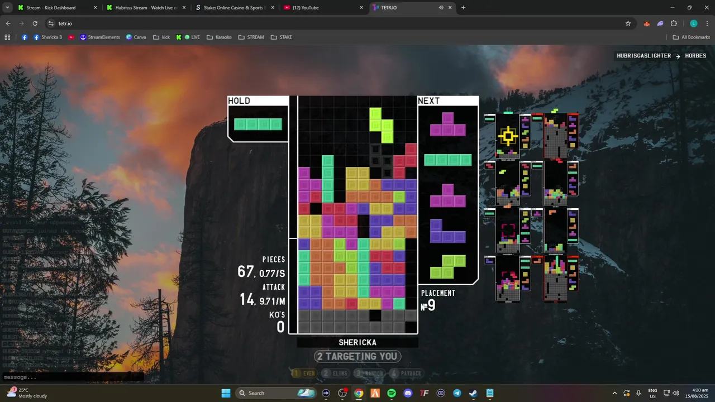Toggle the microphone icon in system tray

click(x=638, y=393)
